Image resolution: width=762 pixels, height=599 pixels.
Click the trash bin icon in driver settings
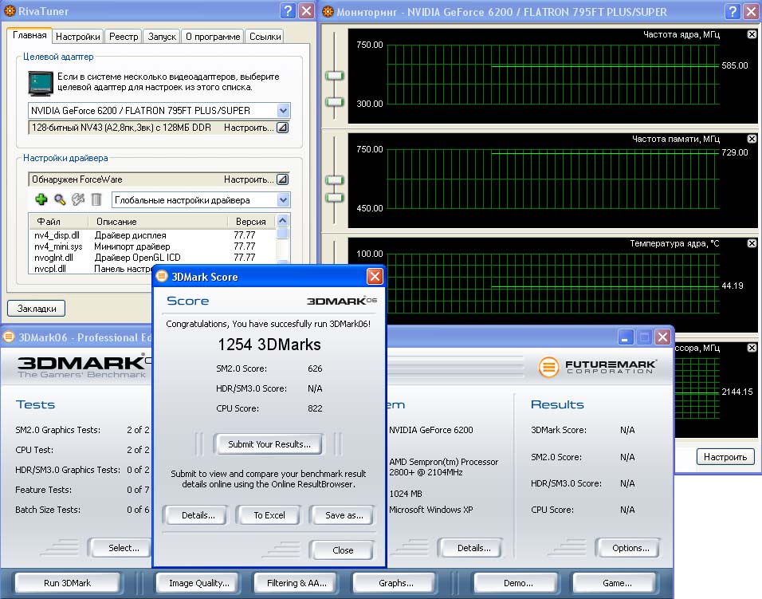pos(96,199)
